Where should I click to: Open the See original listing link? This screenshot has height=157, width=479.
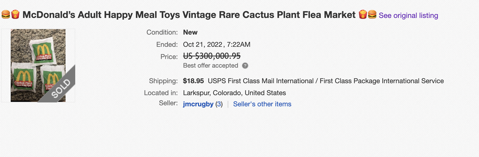pos(408,16)
